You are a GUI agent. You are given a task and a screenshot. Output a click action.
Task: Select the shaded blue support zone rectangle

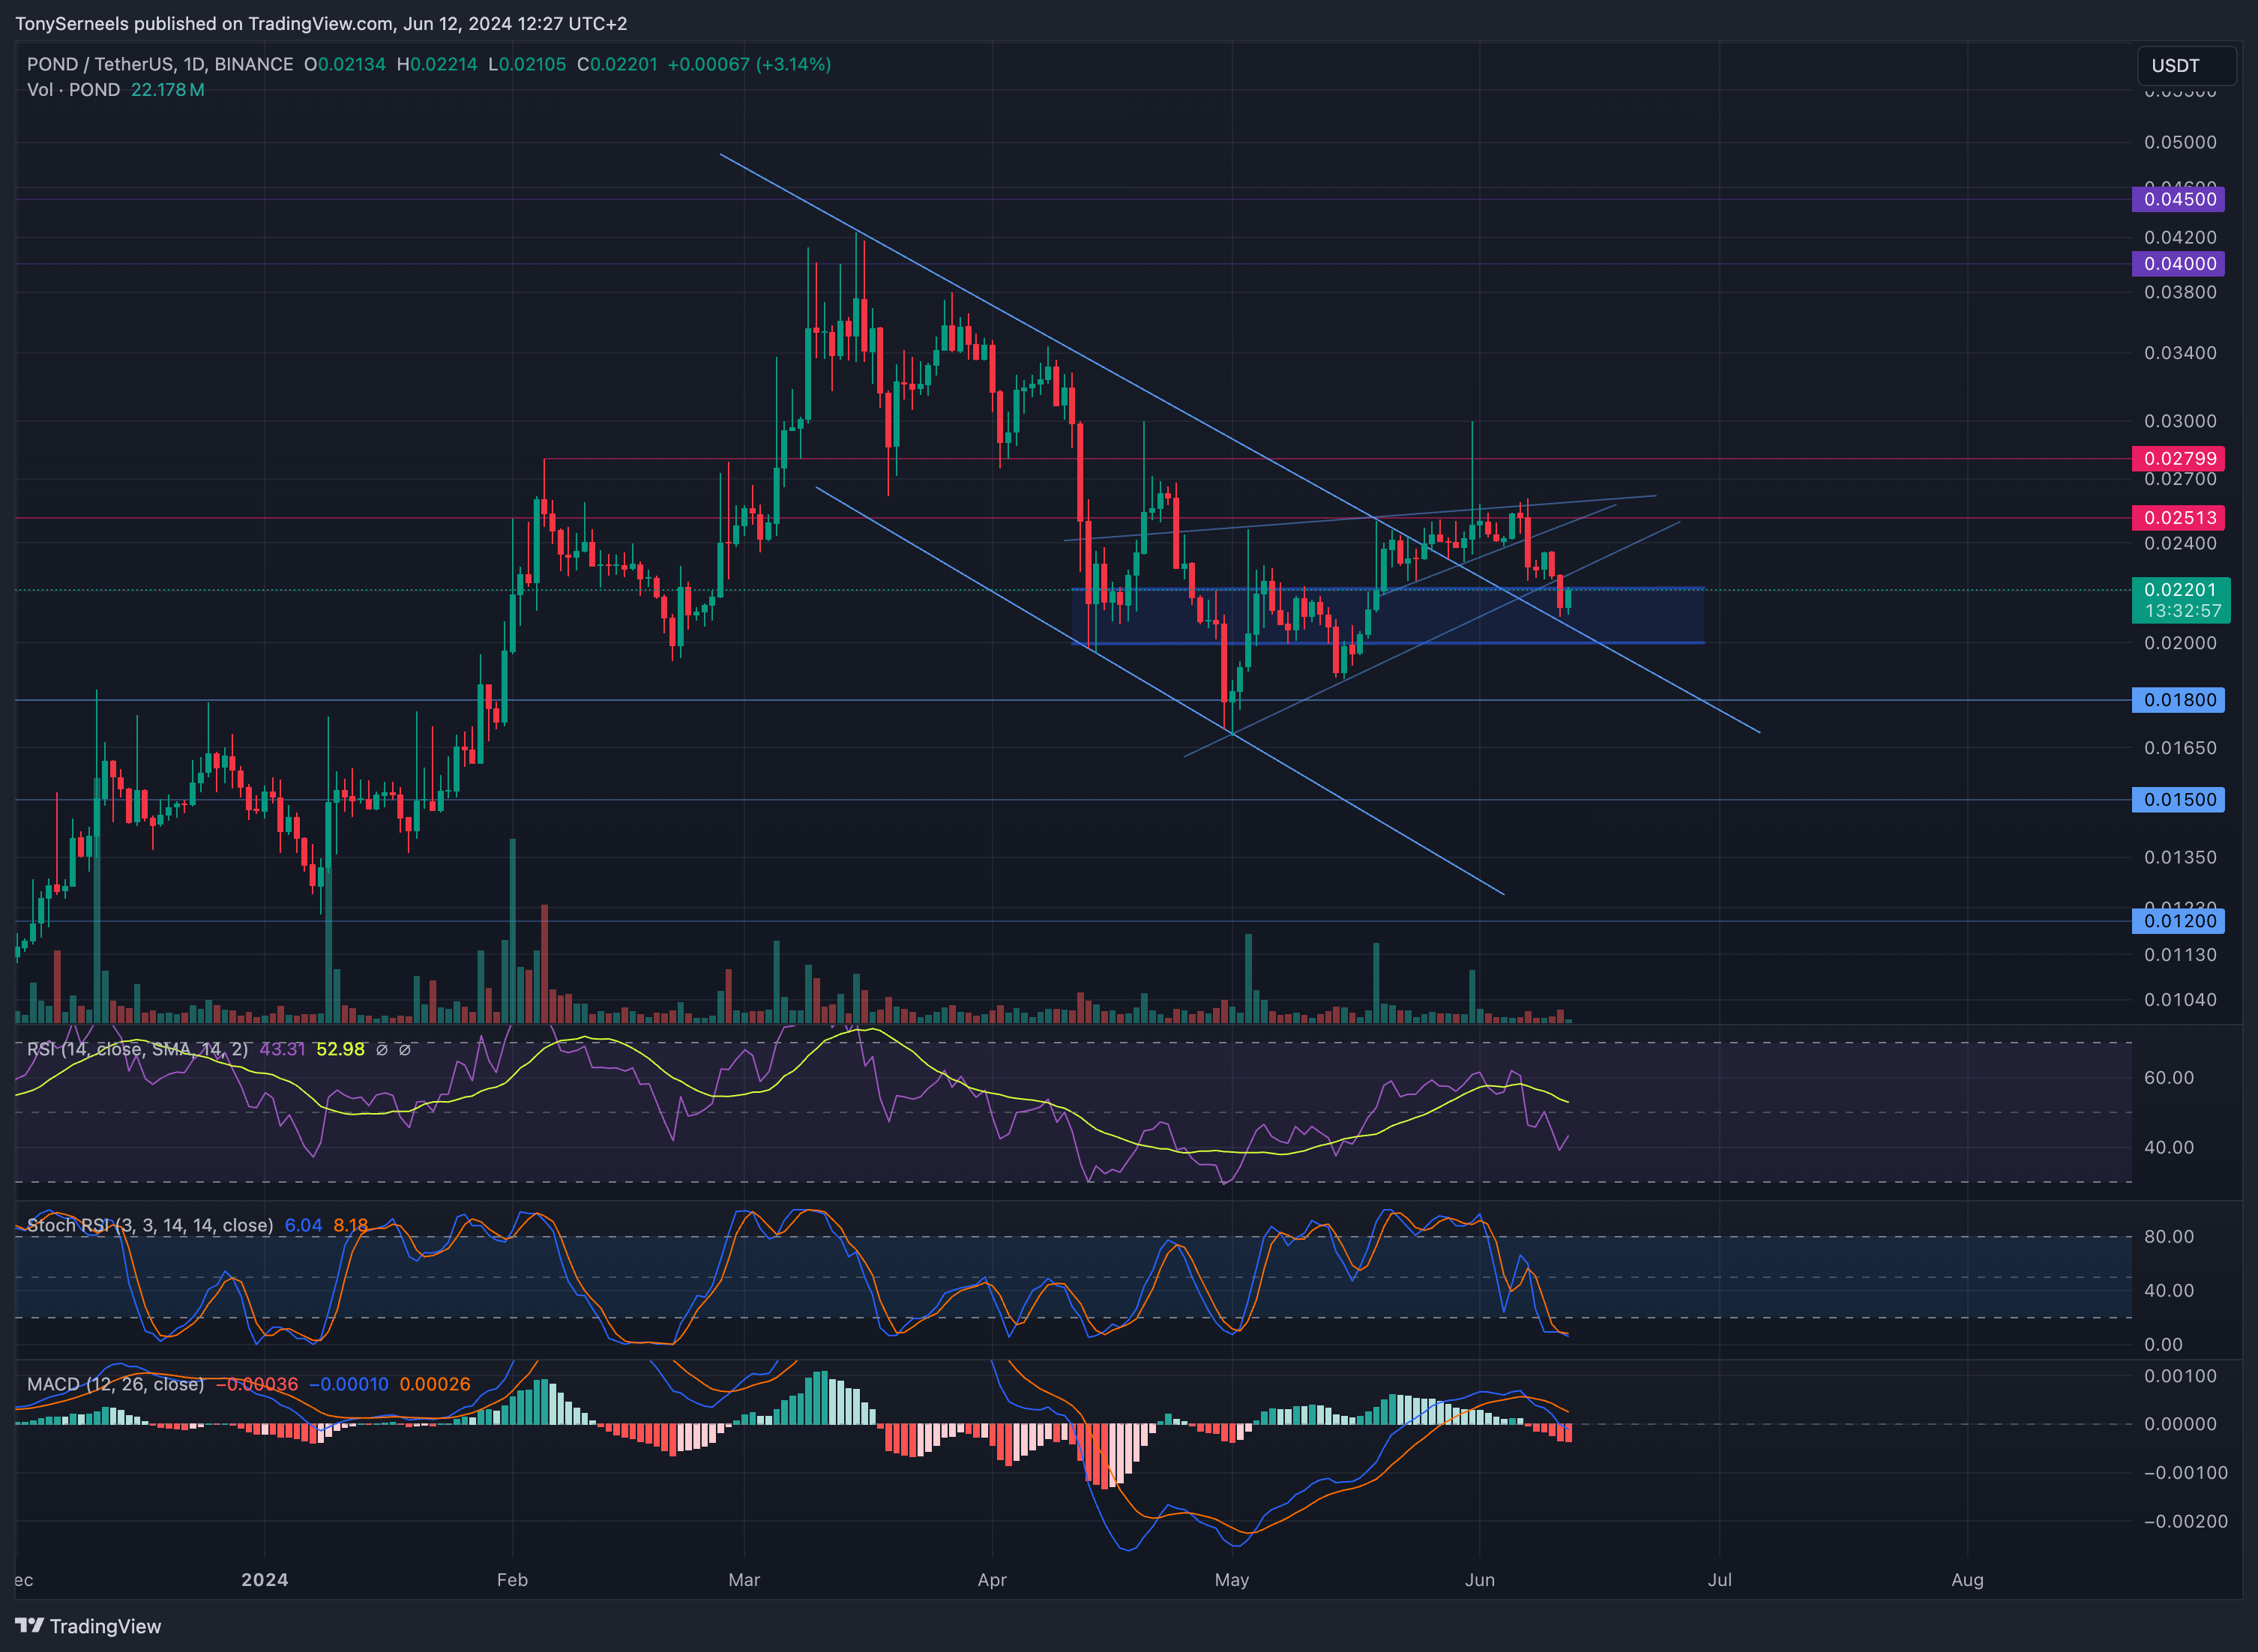click(x=1388, y=616)
